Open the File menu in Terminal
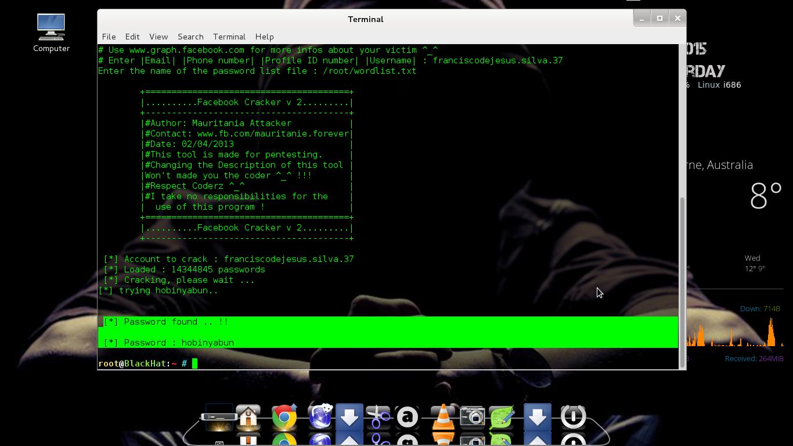The height and width of the screenshot is (446, 793). (109, 37)
